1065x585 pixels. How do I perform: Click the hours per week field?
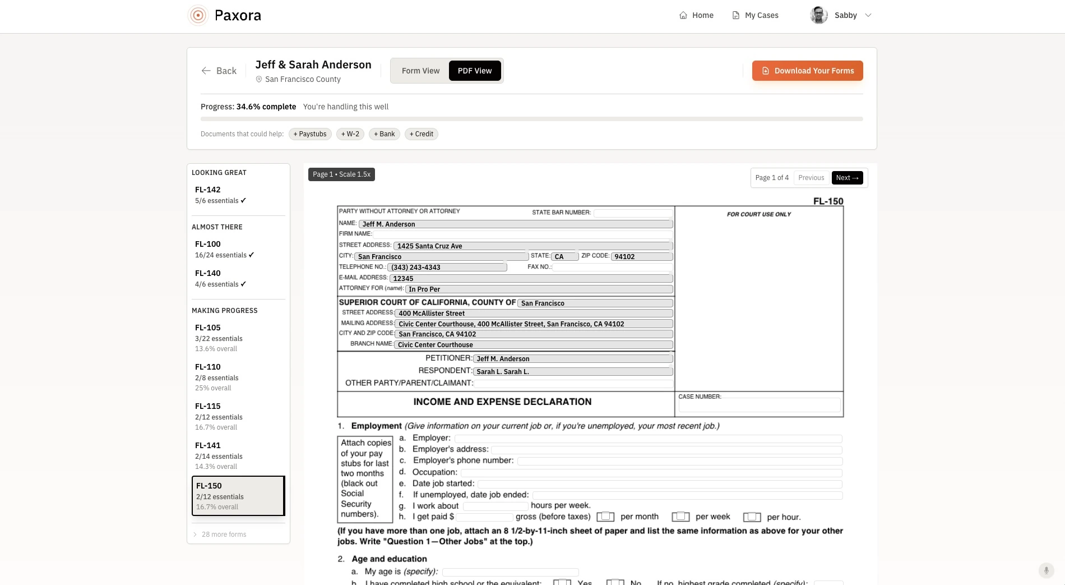click(x=496, y=506)
